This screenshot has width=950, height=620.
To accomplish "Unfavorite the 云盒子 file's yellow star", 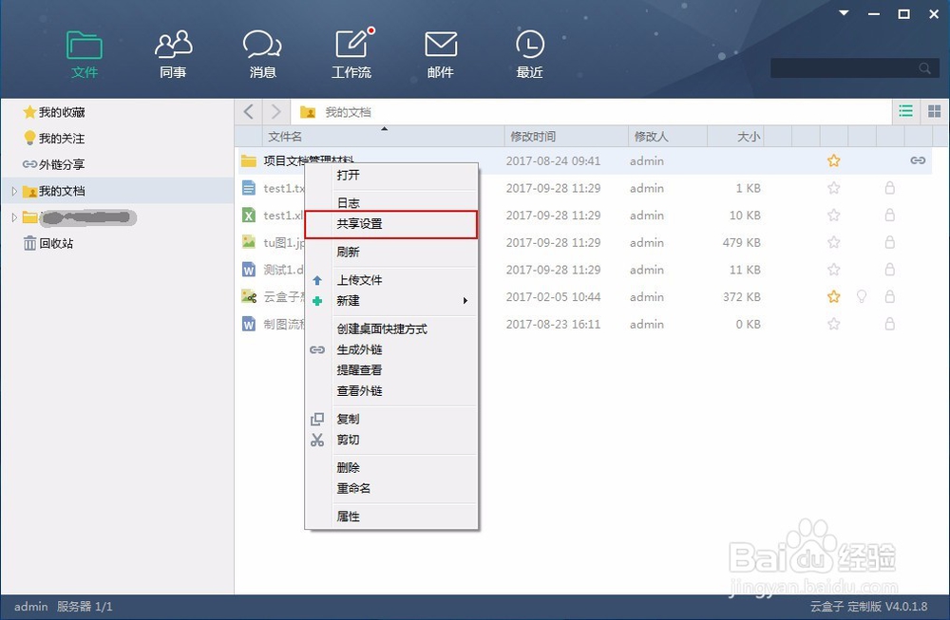I will (x=833, y=297).
